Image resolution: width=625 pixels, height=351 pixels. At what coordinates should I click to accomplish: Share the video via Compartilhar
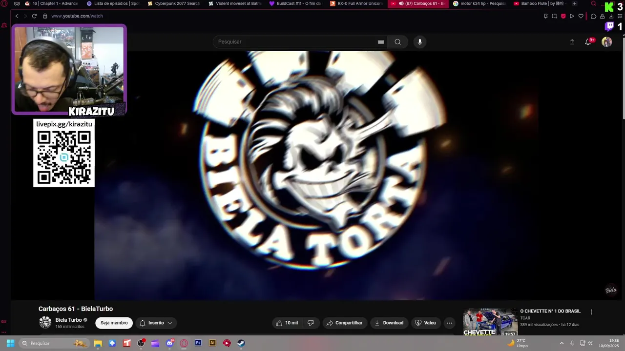pos(344,323)
